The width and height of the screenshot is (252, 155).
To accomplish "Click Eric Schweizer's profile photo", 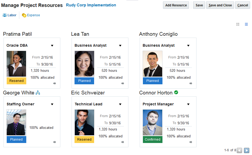I will [x=84, y=122].
